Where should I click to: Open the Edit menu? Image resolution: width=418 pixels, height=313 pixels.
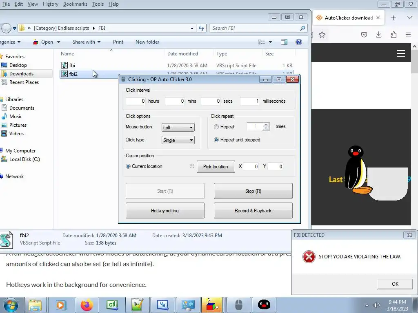tap(19, 4)
